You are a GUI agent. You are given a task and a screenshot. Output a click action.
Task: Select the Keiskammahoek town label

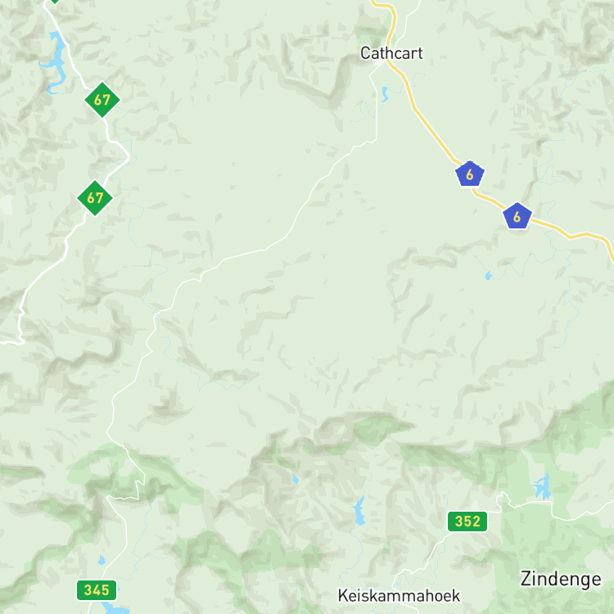tap(399, 596)
